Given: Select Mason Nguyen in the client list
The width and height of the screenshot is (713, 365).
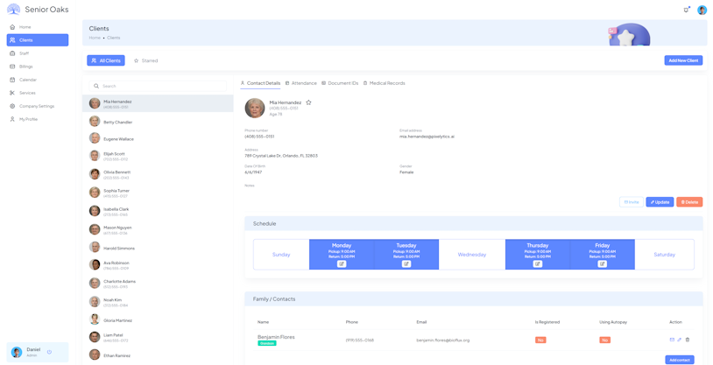Looking at the screenshot, I should (x=158, y=230).
